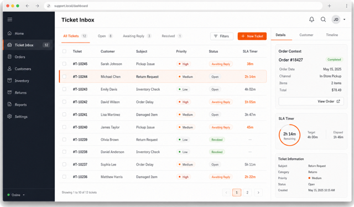The height and width of the screenshot is (207, 354).
Task: Switch to Awaiting Reply tab
Action: coord(137,36)
